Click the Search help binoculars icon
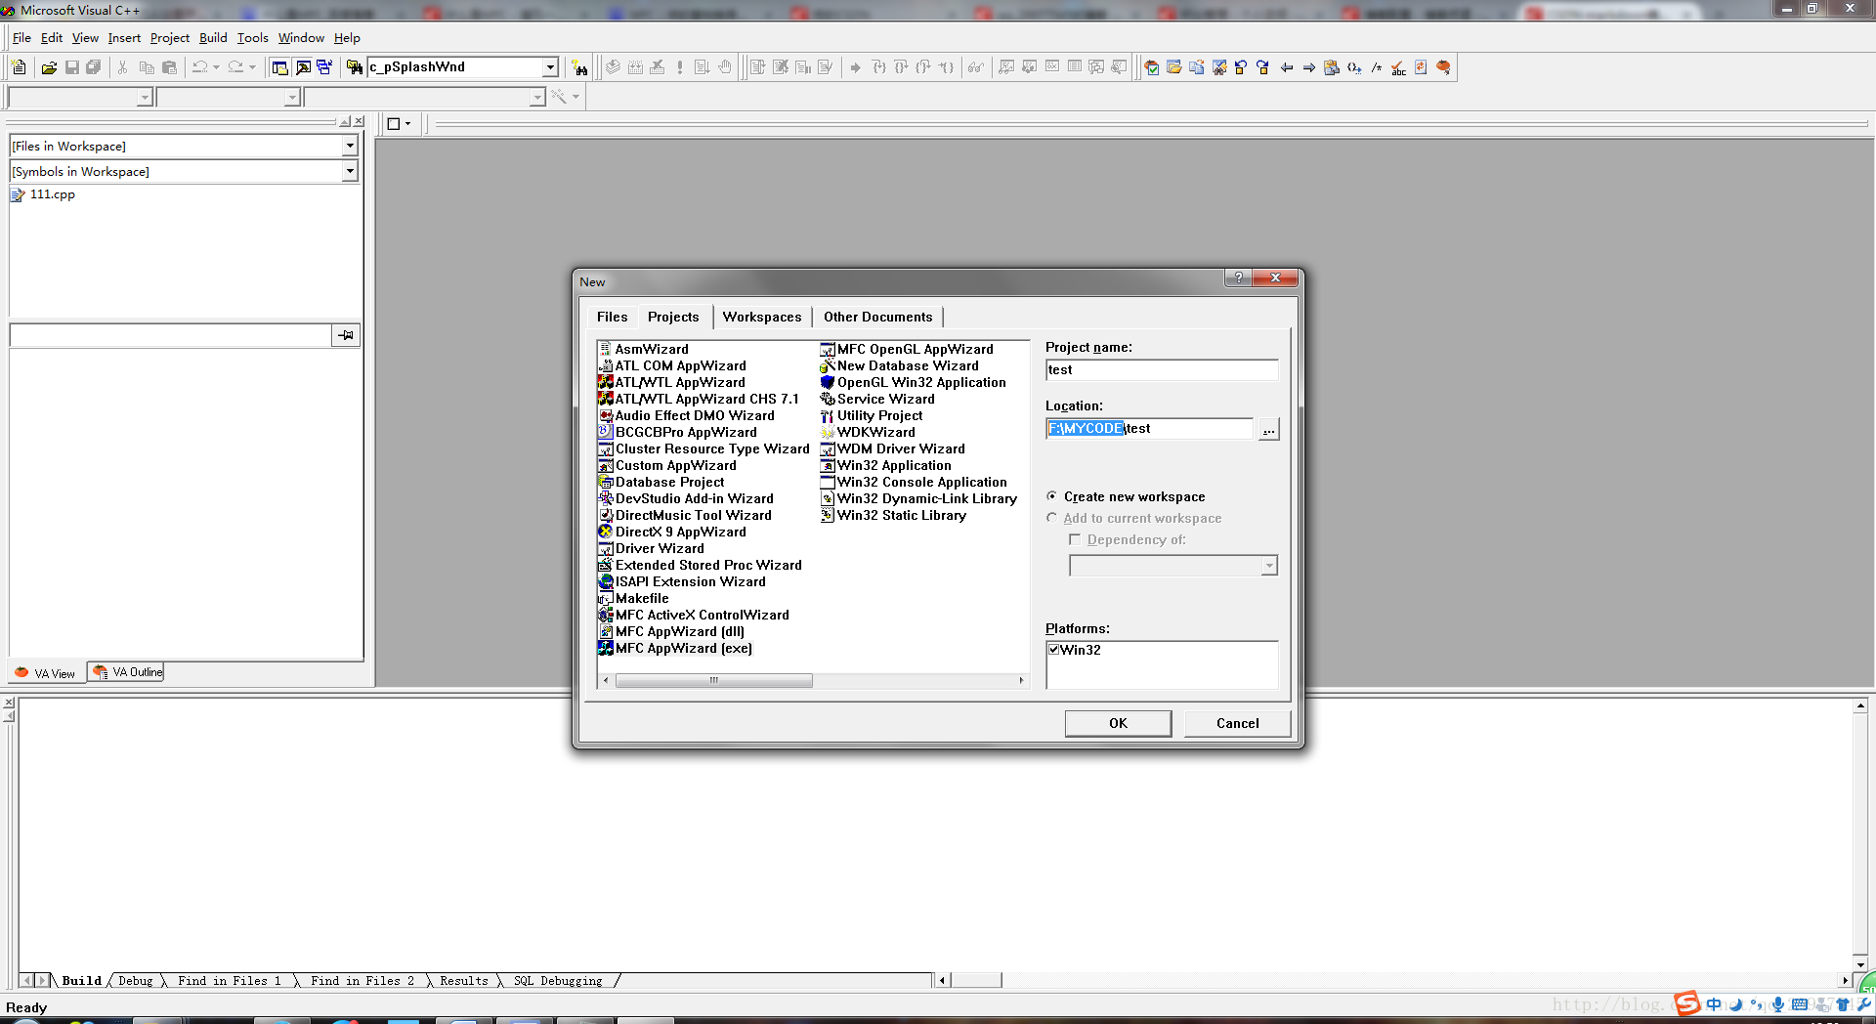Screen dimensions: 1876x1024 [580, 67]
